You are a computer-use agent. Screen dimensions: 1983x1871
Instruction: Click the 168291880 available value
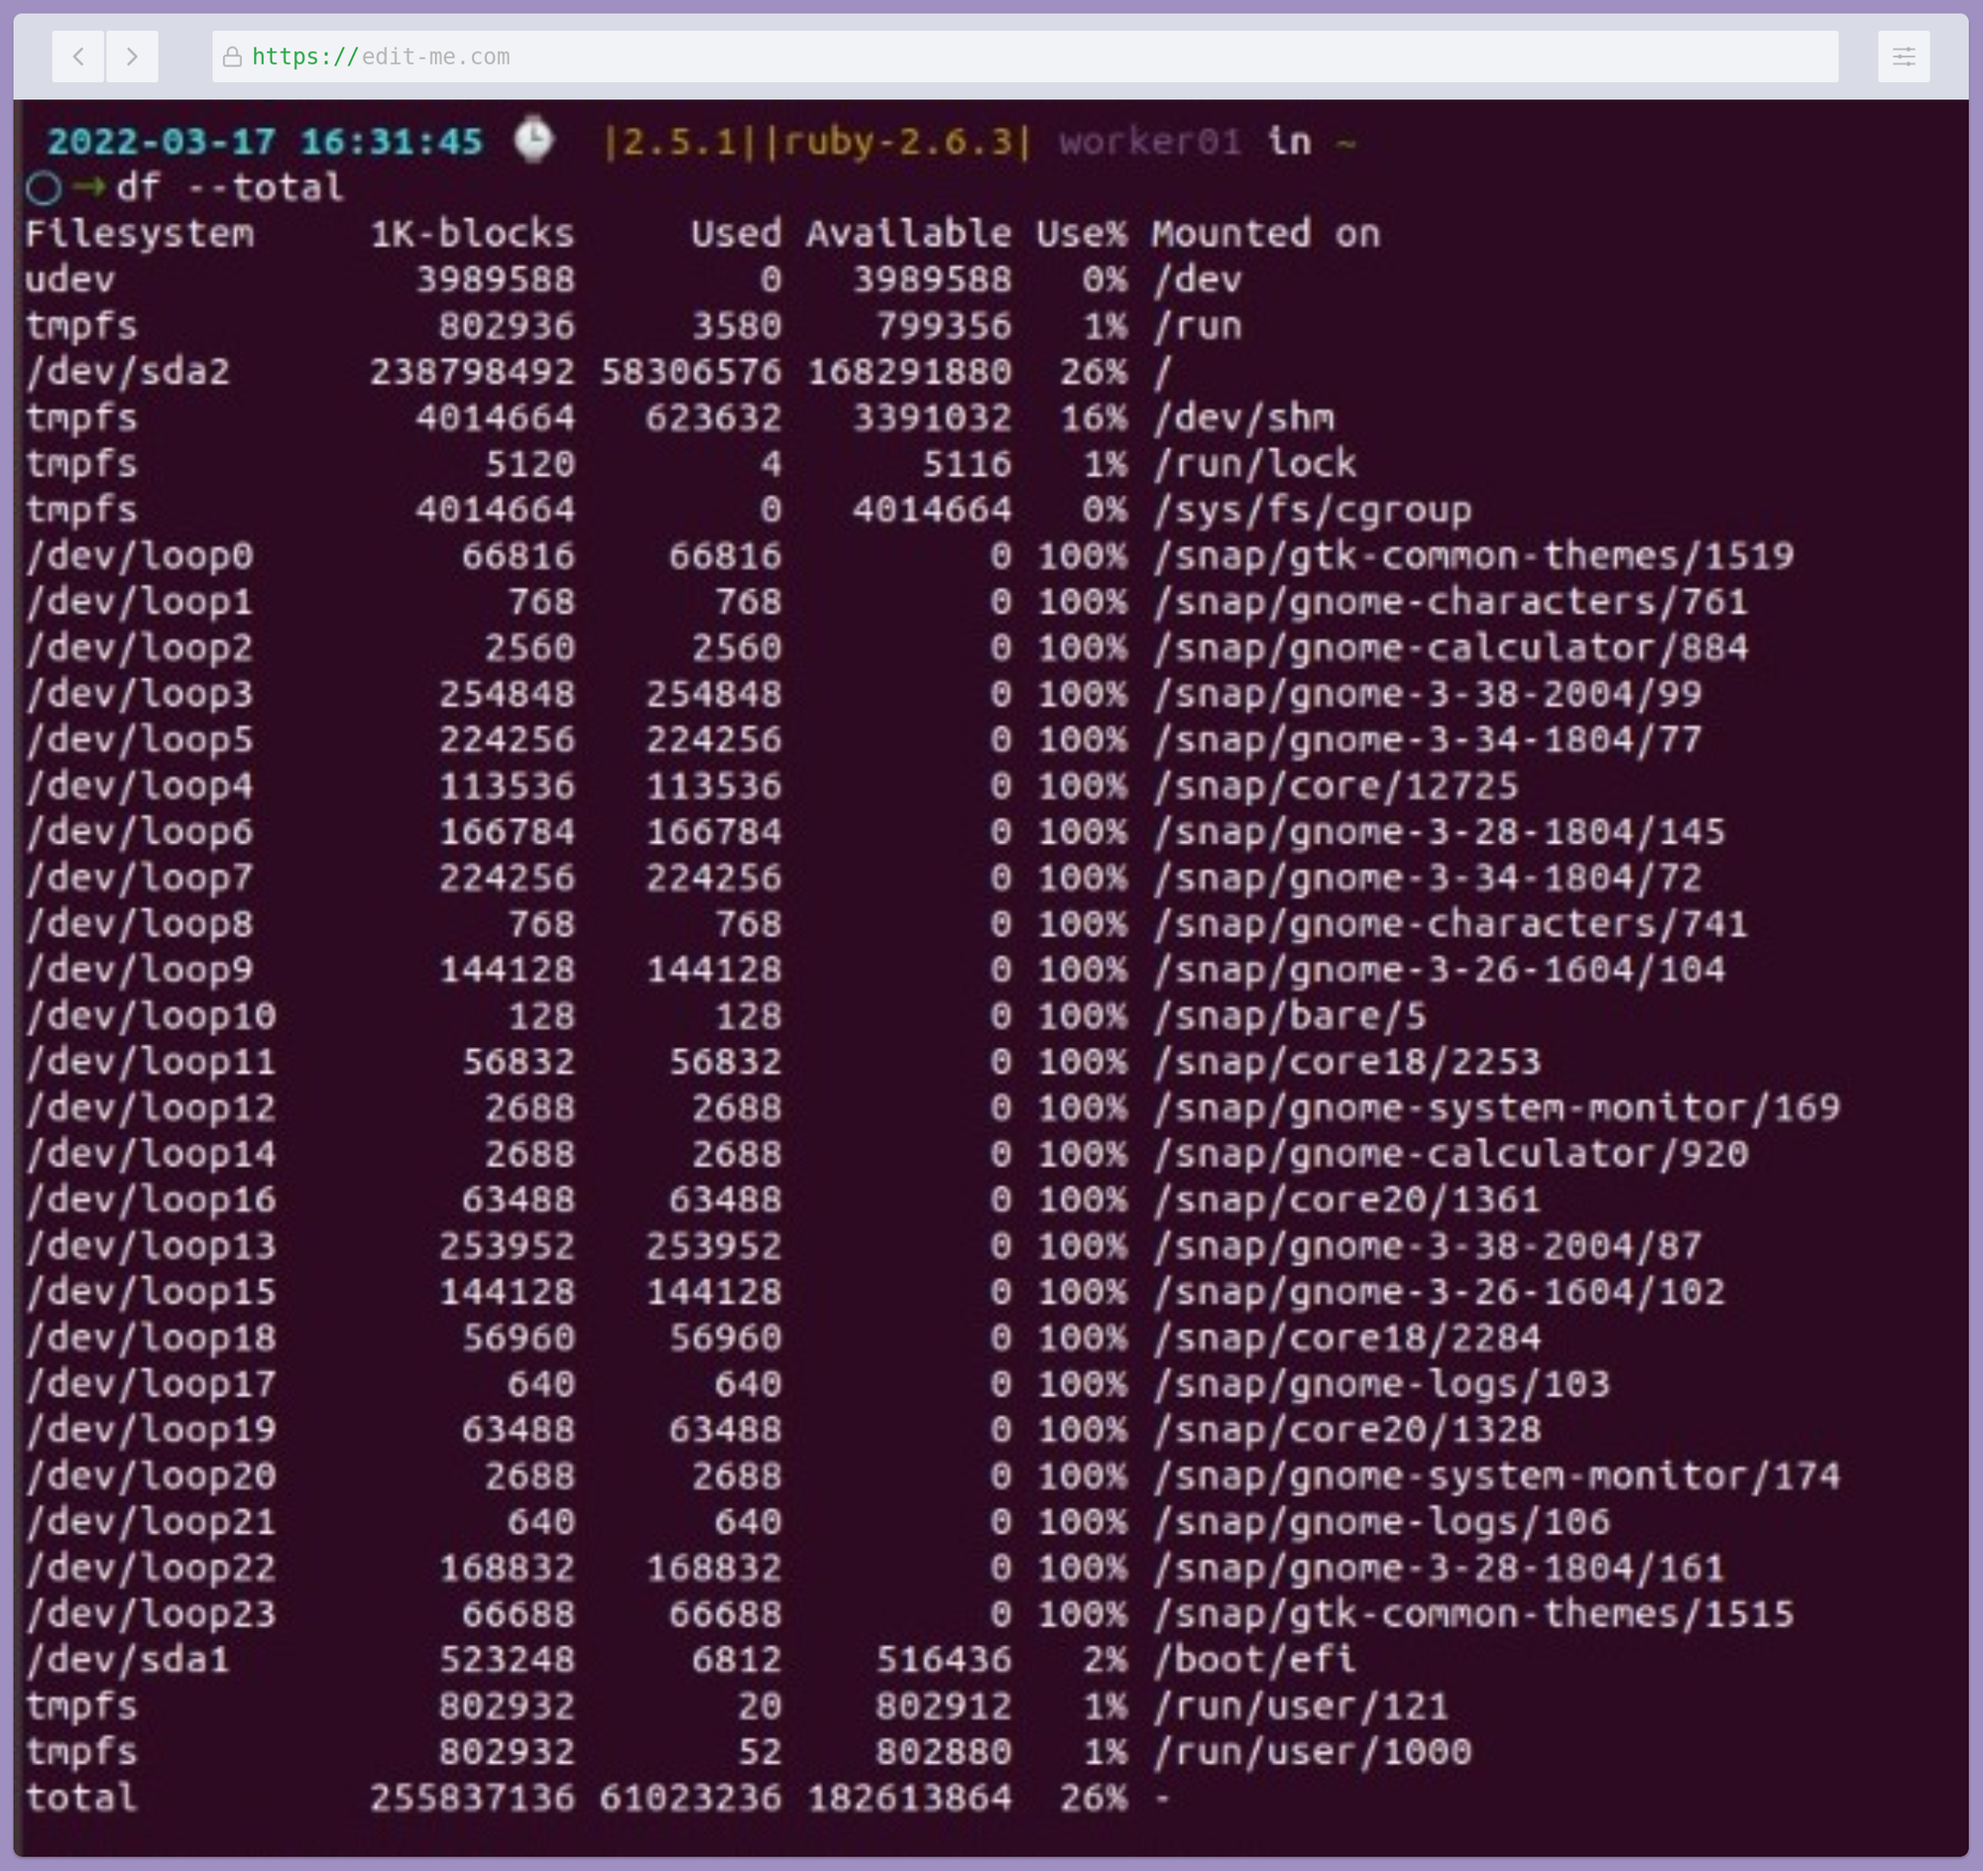click(908, 372)
